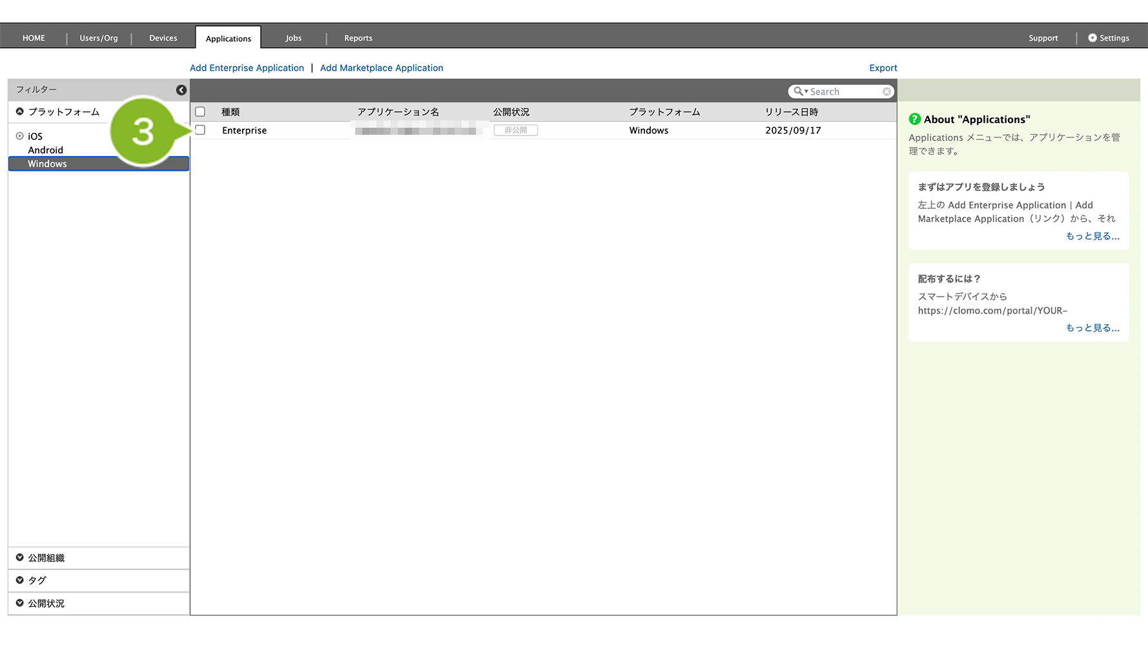Expand the 公開組織 filter section

point(20,558)
